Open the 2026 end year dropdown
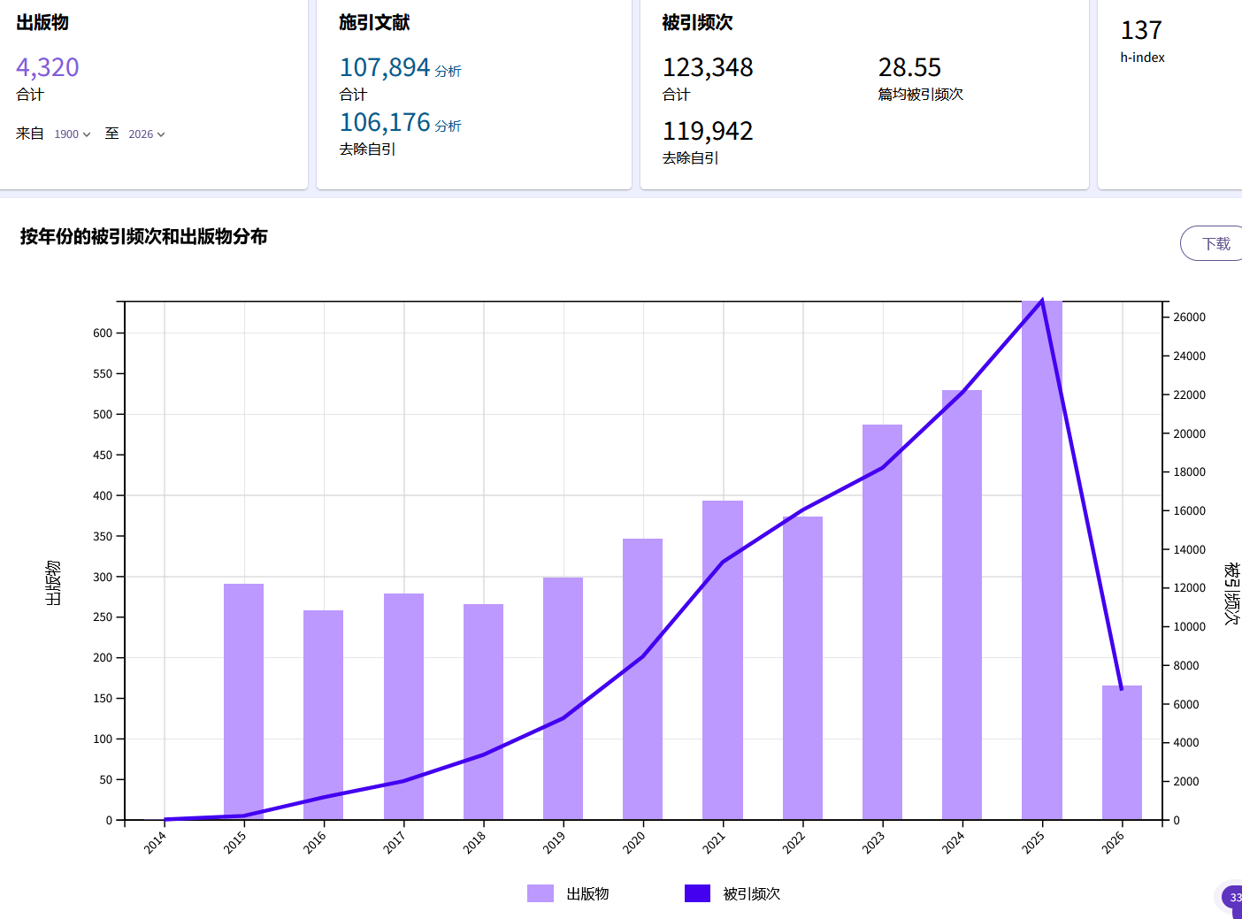This screenshot has height=919, width=1242. tap(146, 134)
